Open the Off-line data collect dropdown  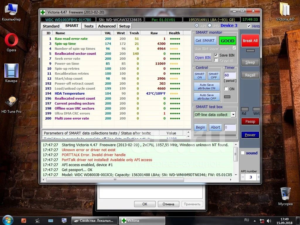(x=233, y=115)
